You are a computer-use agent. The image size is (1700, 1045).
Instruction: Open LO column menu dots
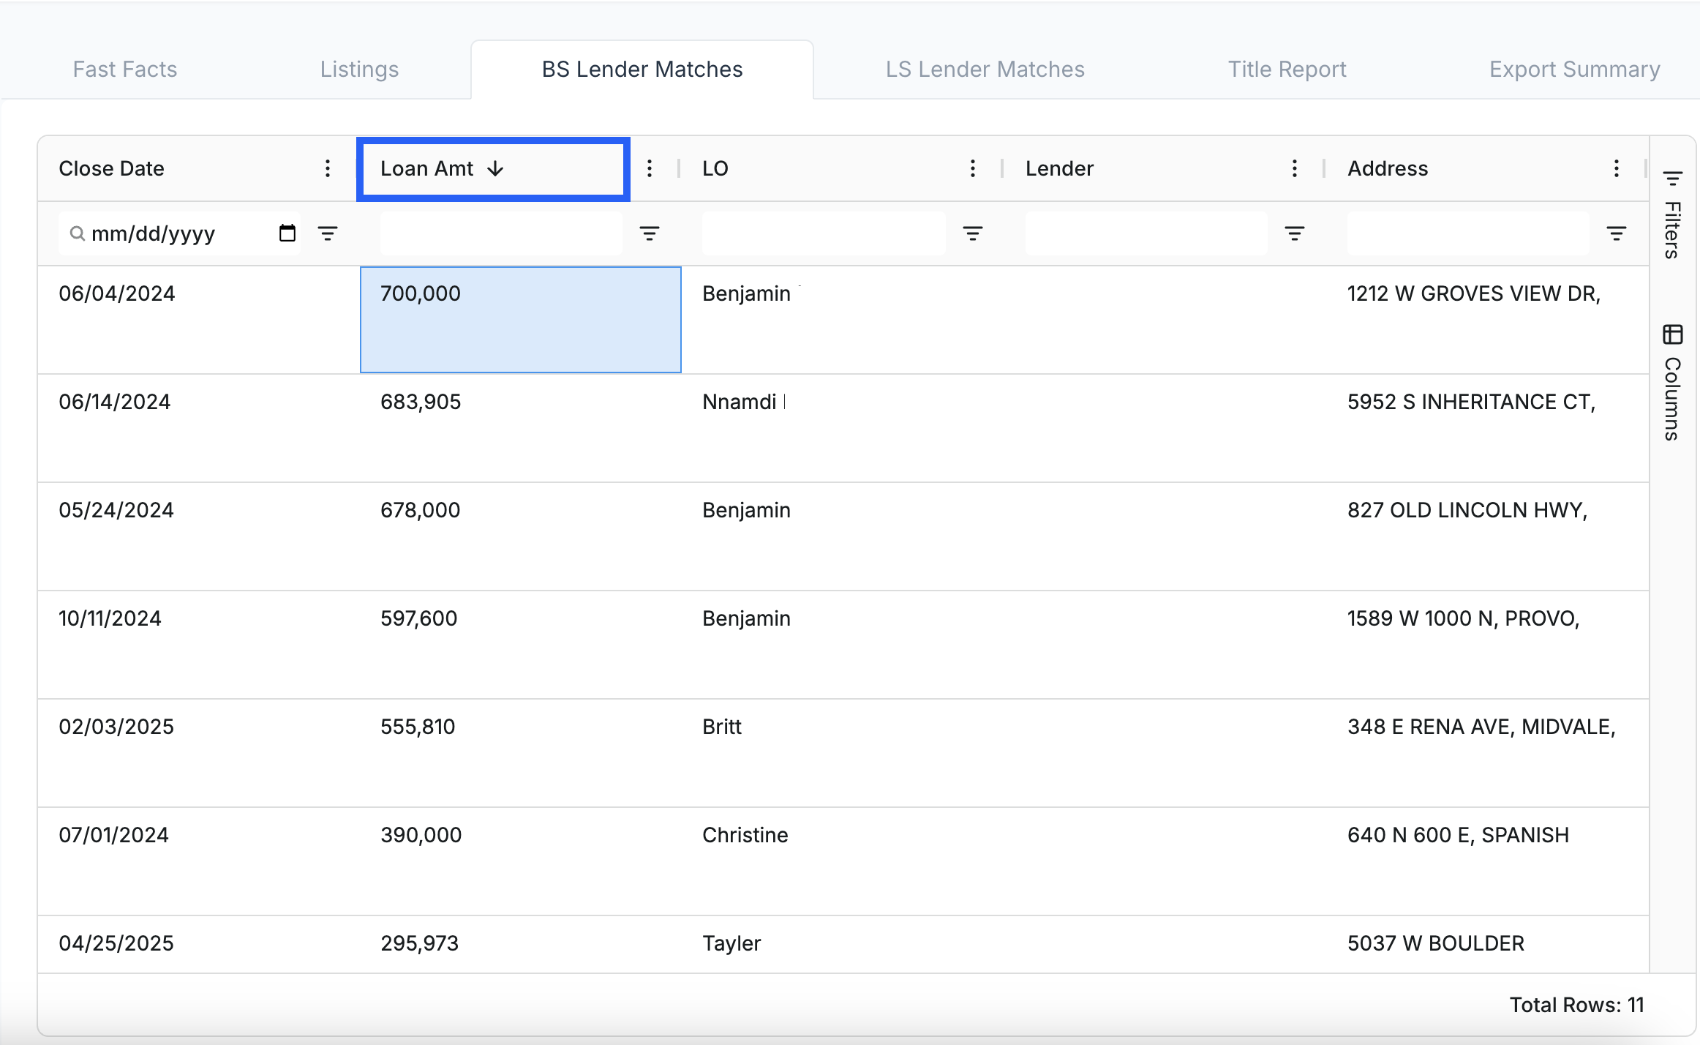pyautogui.click(x=972, y=169)
